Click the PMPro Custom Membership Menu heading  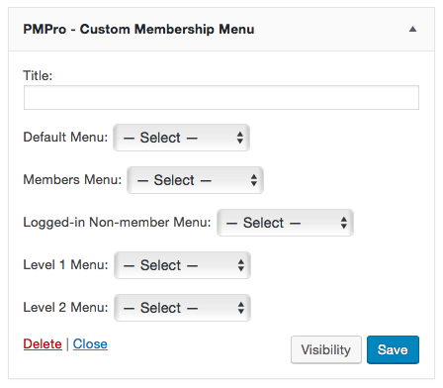tap(138, 30)
